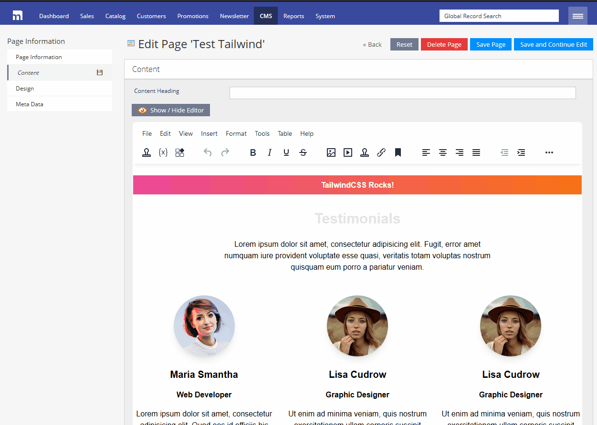Screen dimensions: 597x425
Task: Toggle bold formatting
Action: tap(253, 152)
